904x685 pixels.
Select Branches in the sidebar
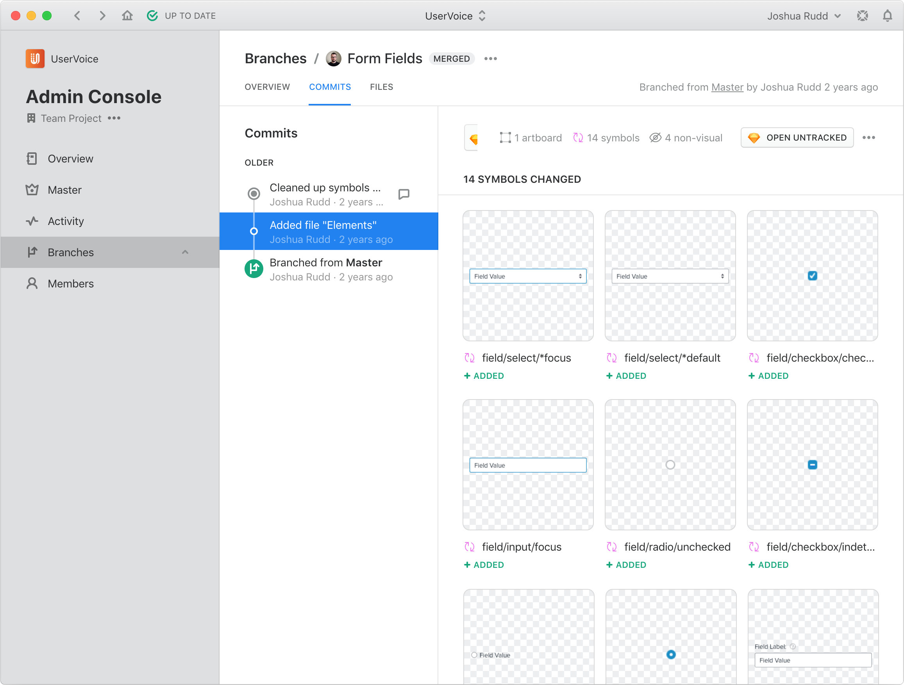[x=110, y=252]
